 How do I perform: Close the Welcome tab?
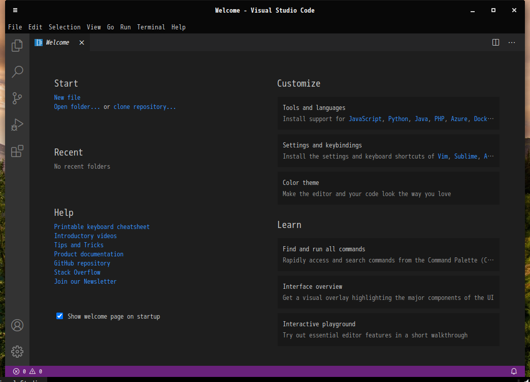tap(82, 43)
